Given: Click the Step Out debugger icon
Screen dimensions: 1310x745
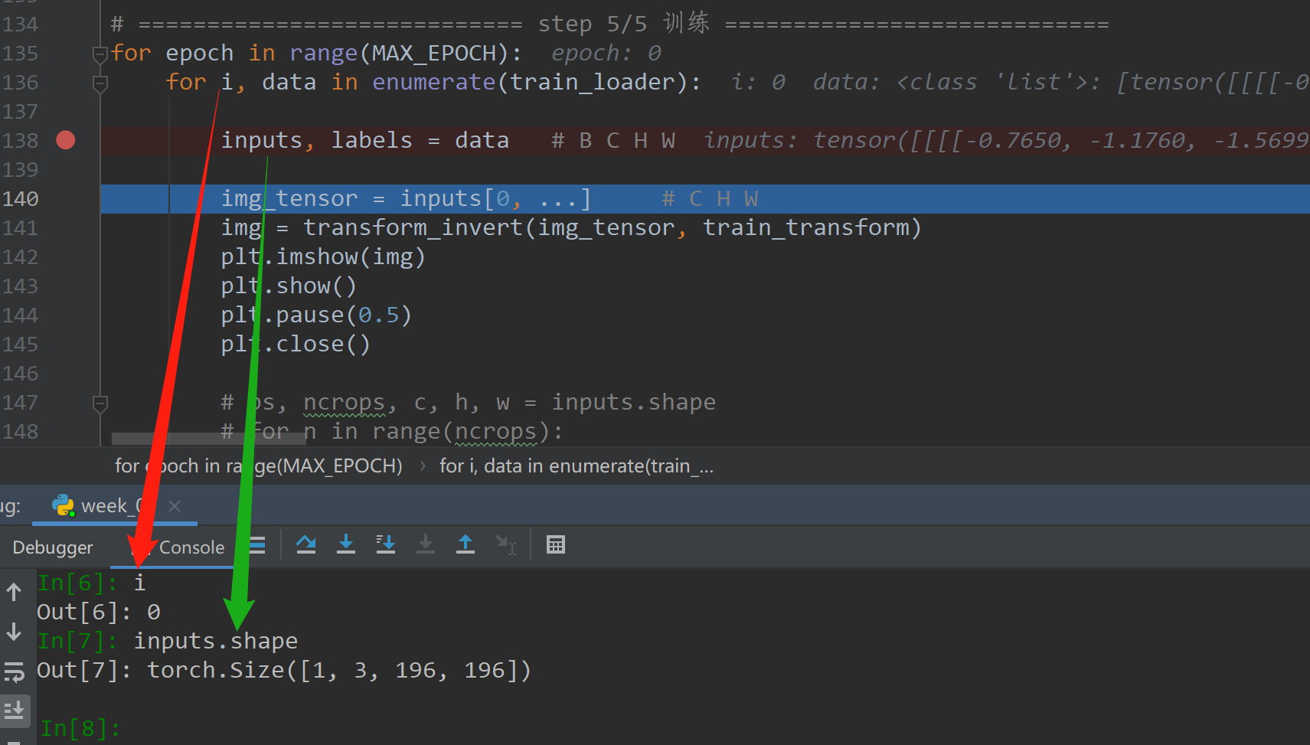Looking at the screenshot, I should point(466,544).
